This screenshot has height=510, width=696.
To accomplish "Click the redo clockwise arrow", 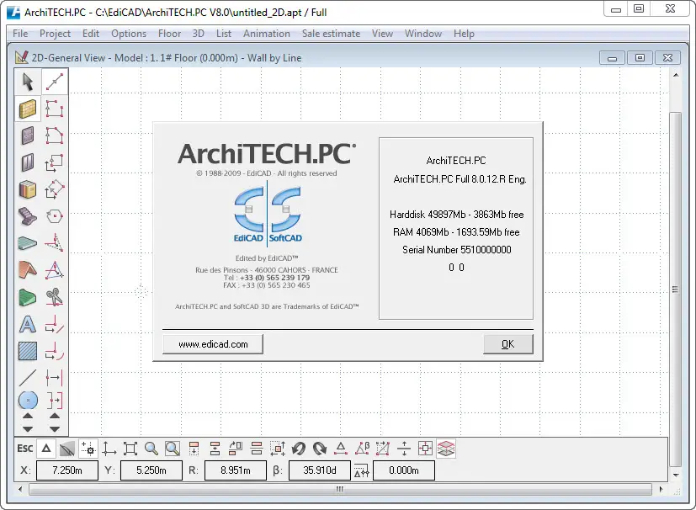I will pyautogui.click(x=320, y=449).
